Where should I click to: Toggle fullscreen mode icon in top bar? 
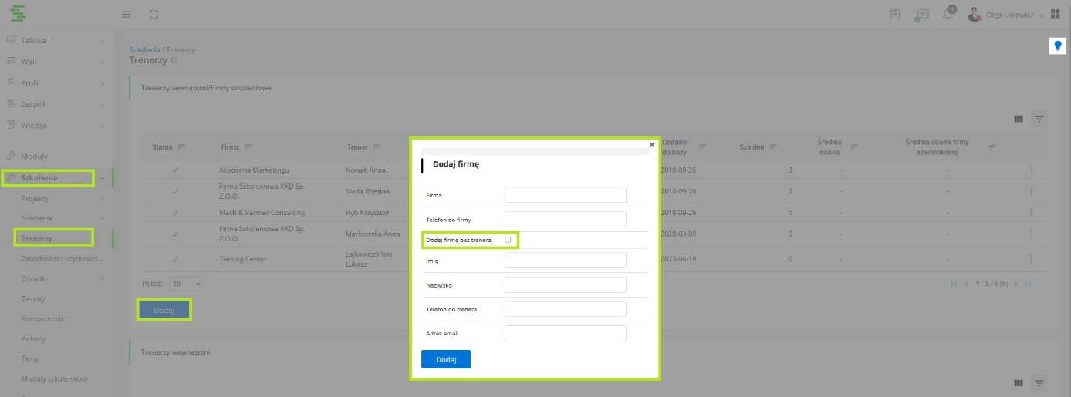pyautogui.click(x=154, y=15)
